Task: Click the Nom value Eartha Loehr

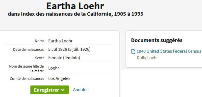Action: coord(60,41)
